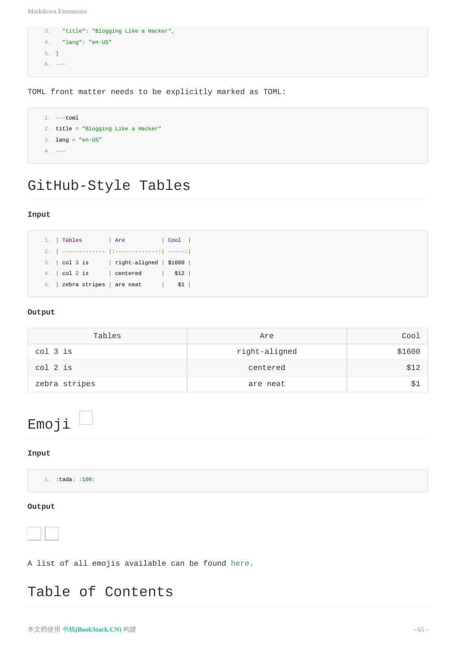Viewport: 456px width, 645px height.
Task: Click the 'lang = "en-US"' TOML code line
Action: [79, 140]
